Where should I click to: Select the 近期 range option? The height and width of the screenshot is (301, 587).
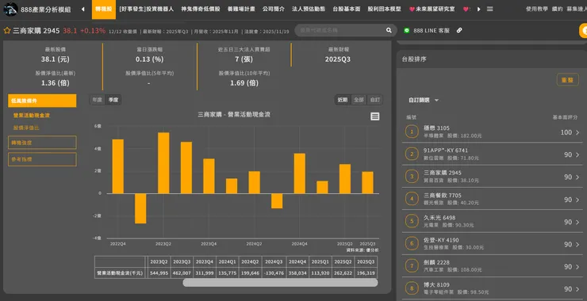(x=343, y=100)
